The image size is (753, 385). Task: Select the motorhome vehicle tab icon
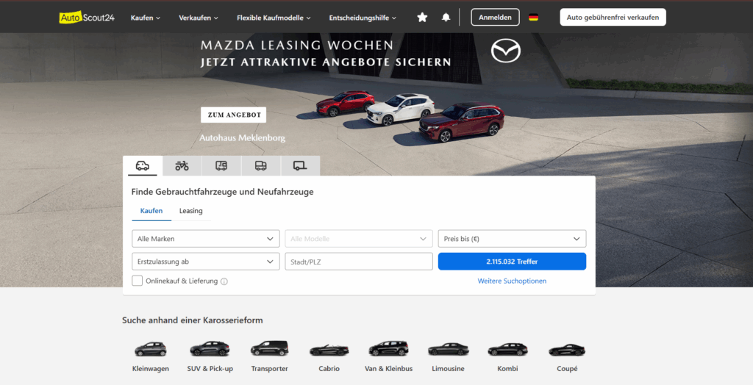click(221, 166)
